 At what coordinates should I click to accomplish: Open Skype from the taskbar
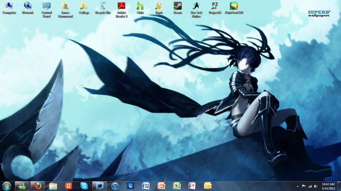(x=84, y=186)
